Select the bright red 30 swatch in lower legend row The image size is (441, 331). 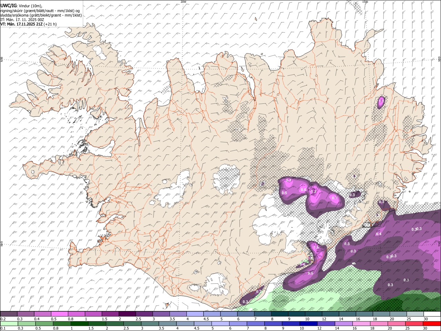(432, 323)
